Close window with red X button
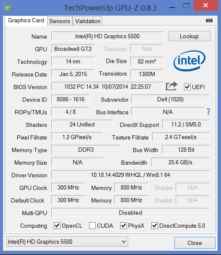This screenshot has height=255, width=221. 206,5
